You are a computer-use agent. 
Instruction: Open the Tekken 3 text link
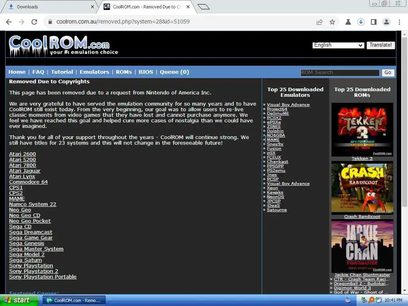(362, 159)
